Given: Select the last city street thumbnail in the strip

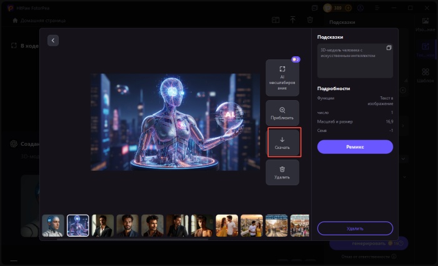Looking at the screenshot, I should coord(299,225).
